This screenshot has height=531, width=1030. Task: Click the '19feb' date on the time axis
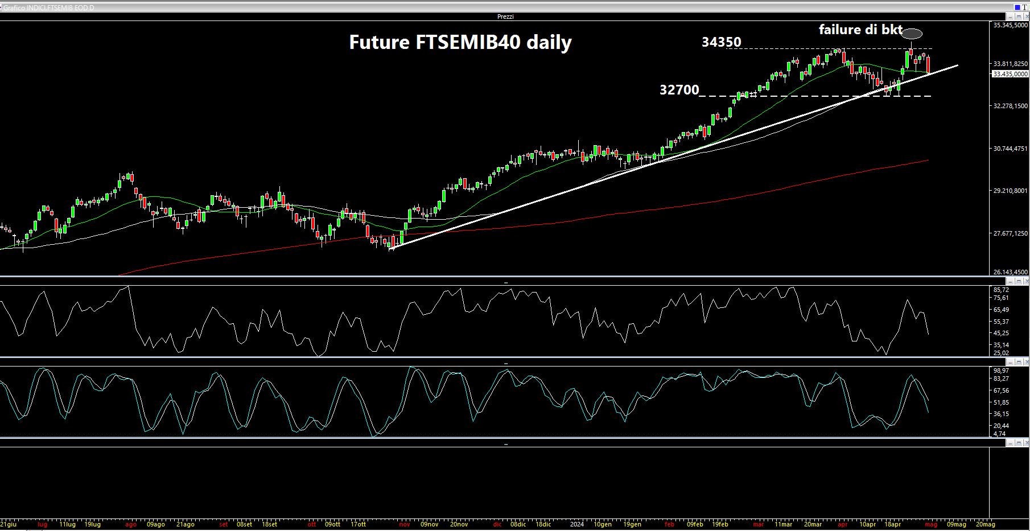coord(720,524)
